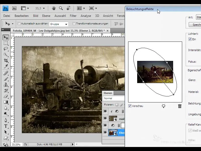Toggle visibility of the mosh texture layer
The width and height of the screenshot is (201, 151).
105,118
